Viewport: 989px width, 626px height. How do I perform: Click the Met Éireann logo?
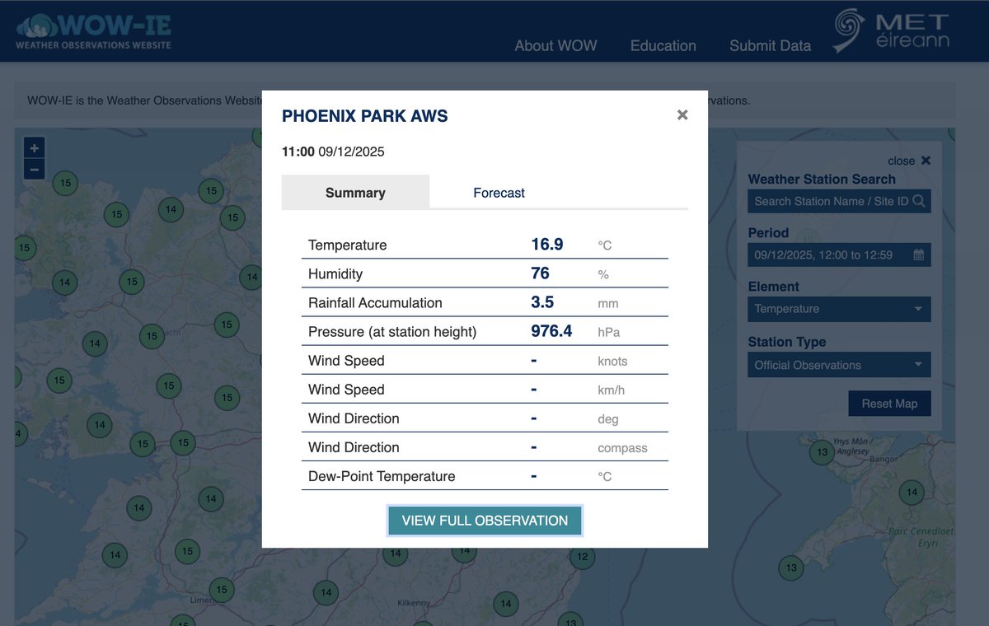coord(890,31)
